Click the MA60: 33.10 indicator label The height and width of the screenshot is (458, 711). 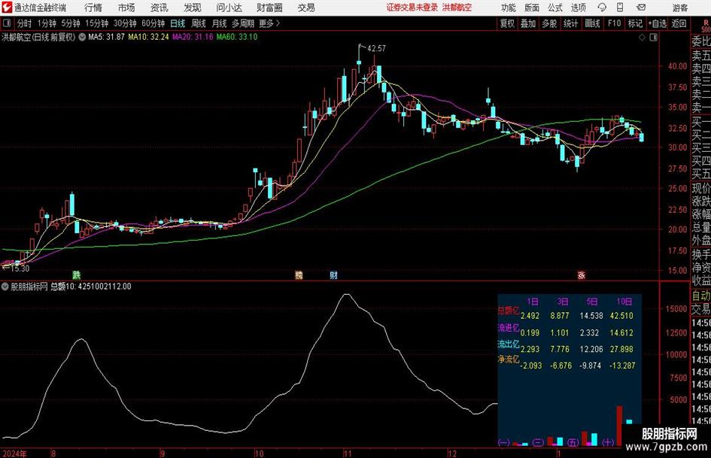(x=237, y=37)
